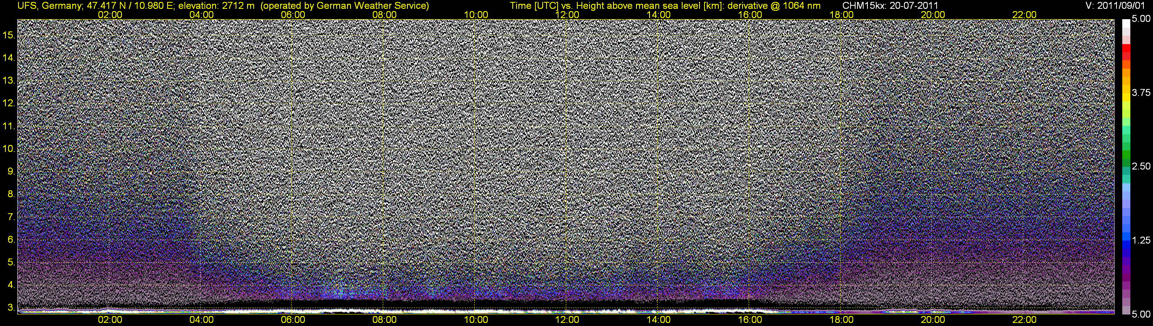Click the "18:00" label on the top time axis
This screenshot has width=1153, height=326.
[841, 15]
